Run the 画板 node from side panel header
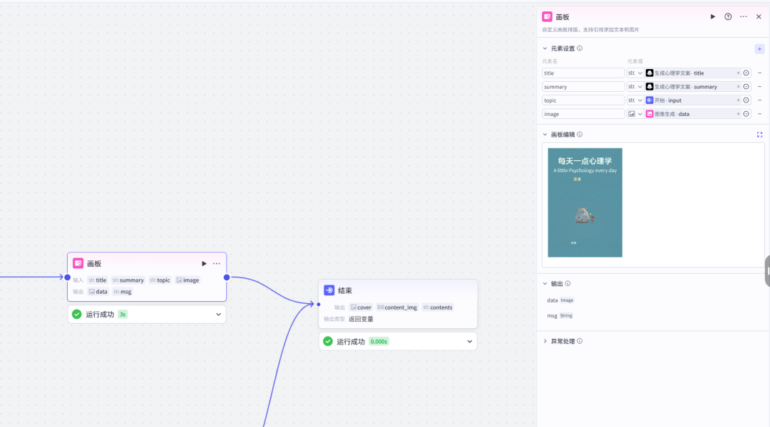The width and height of the screenshot is (770, 427). tap(712, 16)
